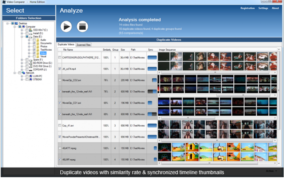Image resolution: width=284 pixels, height=179 pixels.
Task: Check the 45JKTT.mpeg checkbox
Action: point(60,148)
